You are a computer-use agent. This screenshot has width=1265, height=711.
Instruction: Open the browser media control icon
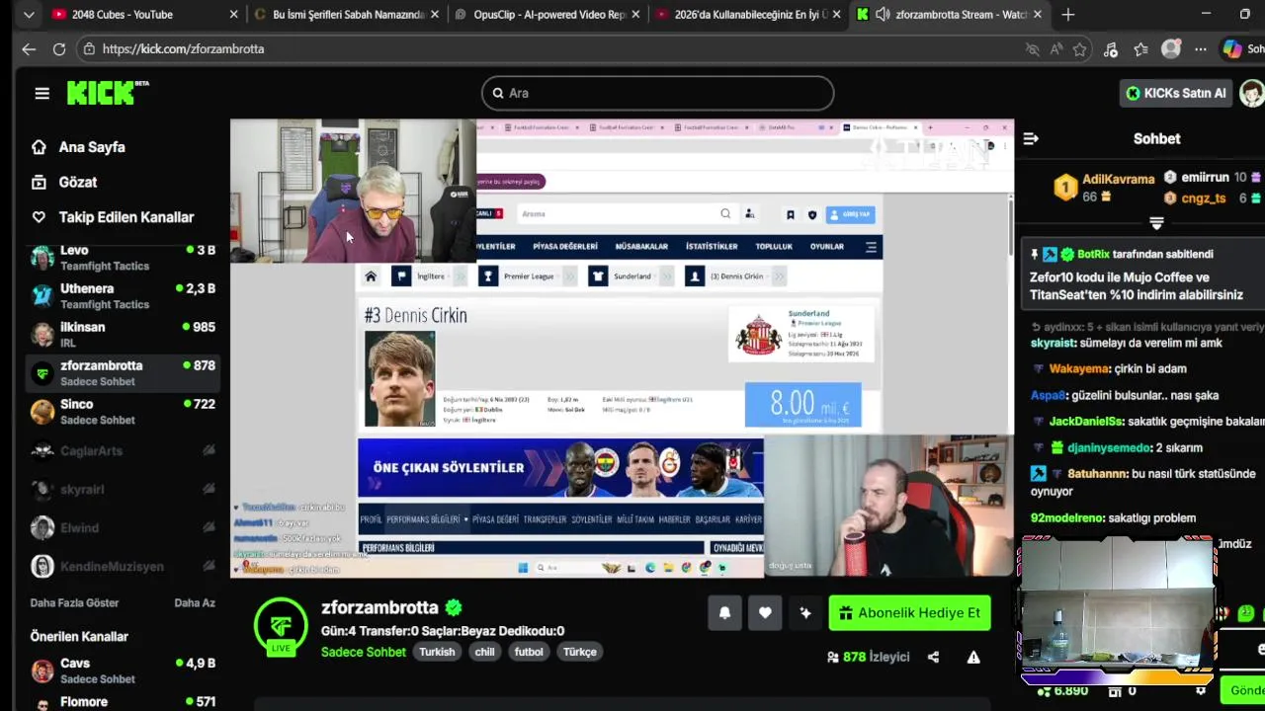pos(1111,49)
